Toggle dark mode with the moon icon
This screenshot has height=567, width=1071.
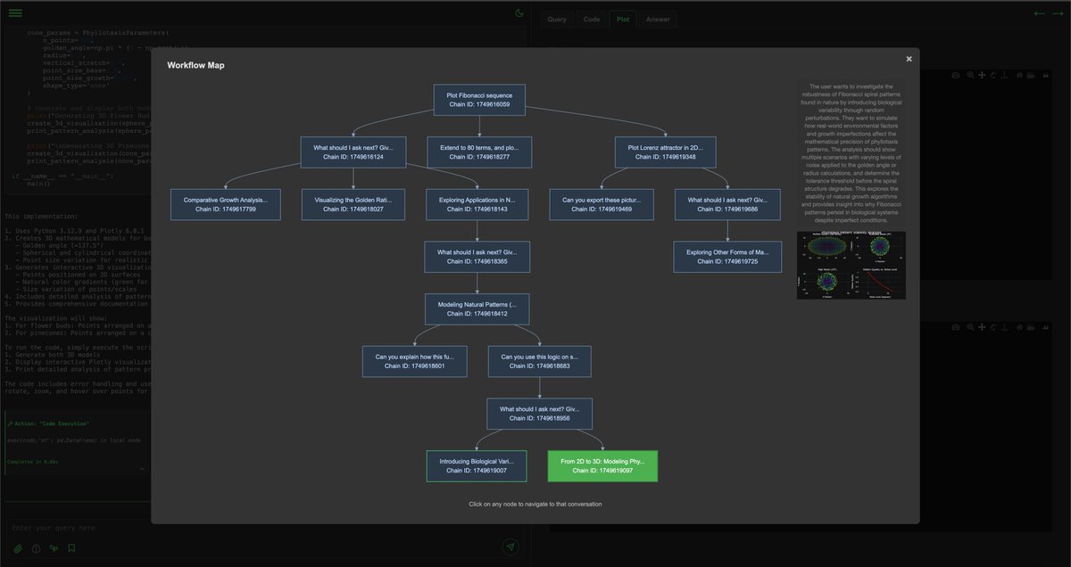click(519, 13)
